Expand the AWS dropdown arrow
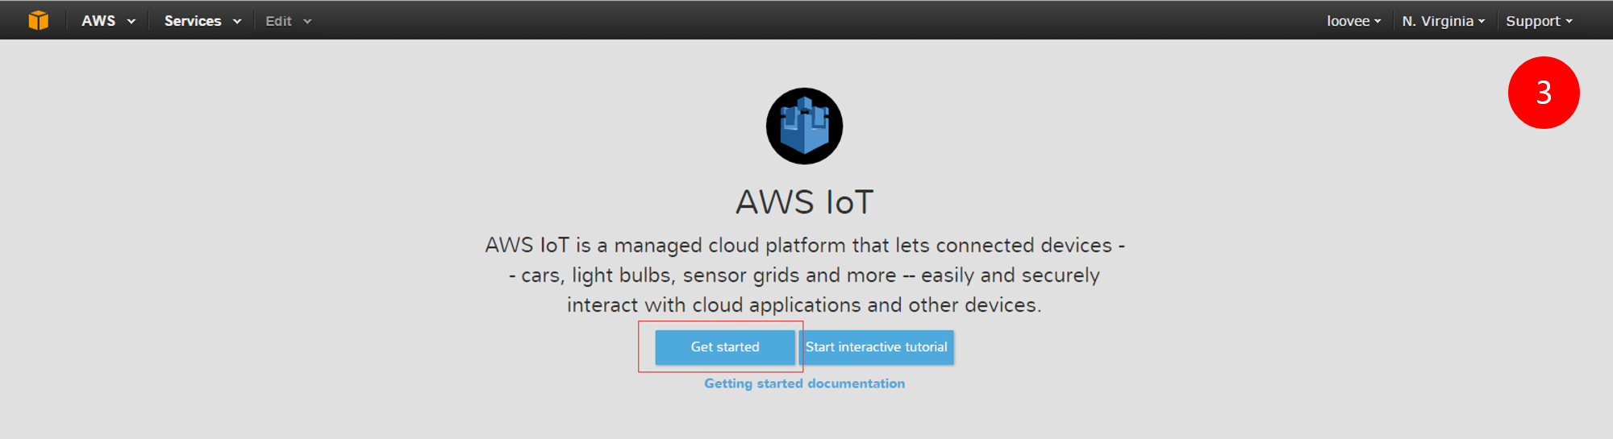 click(131, 22)
